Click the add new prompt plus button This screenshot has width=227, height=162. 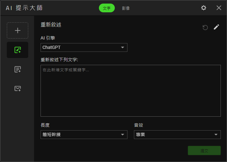point(18,30)
